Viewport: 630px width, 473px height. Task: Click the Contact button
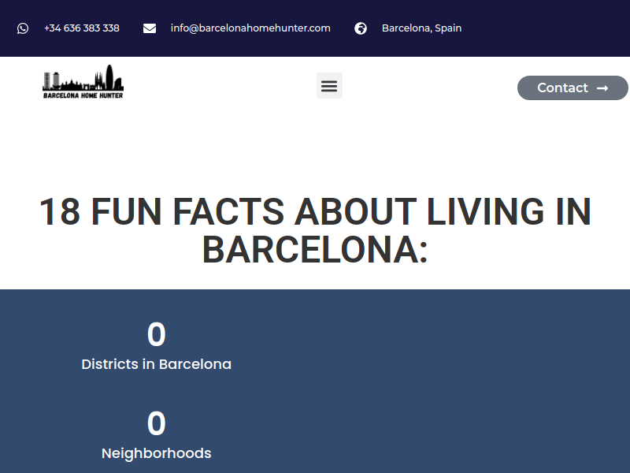pyautogui.click(x=573, y=88)
